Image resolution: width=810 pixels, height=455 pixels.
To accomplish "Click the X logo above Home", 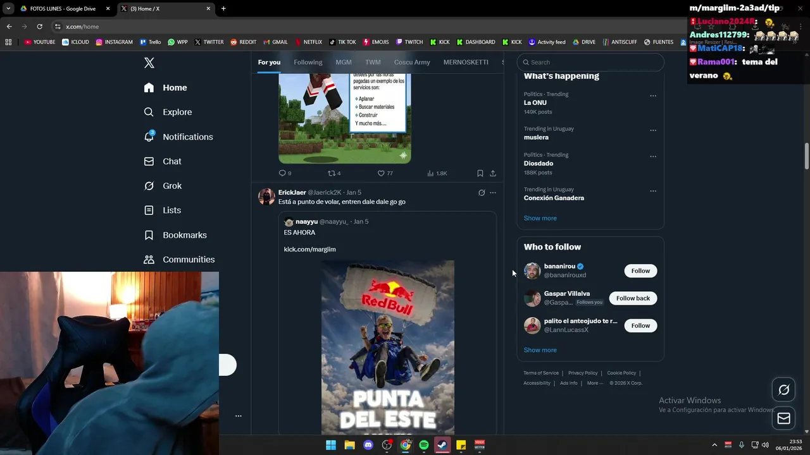I will (149, 63).
